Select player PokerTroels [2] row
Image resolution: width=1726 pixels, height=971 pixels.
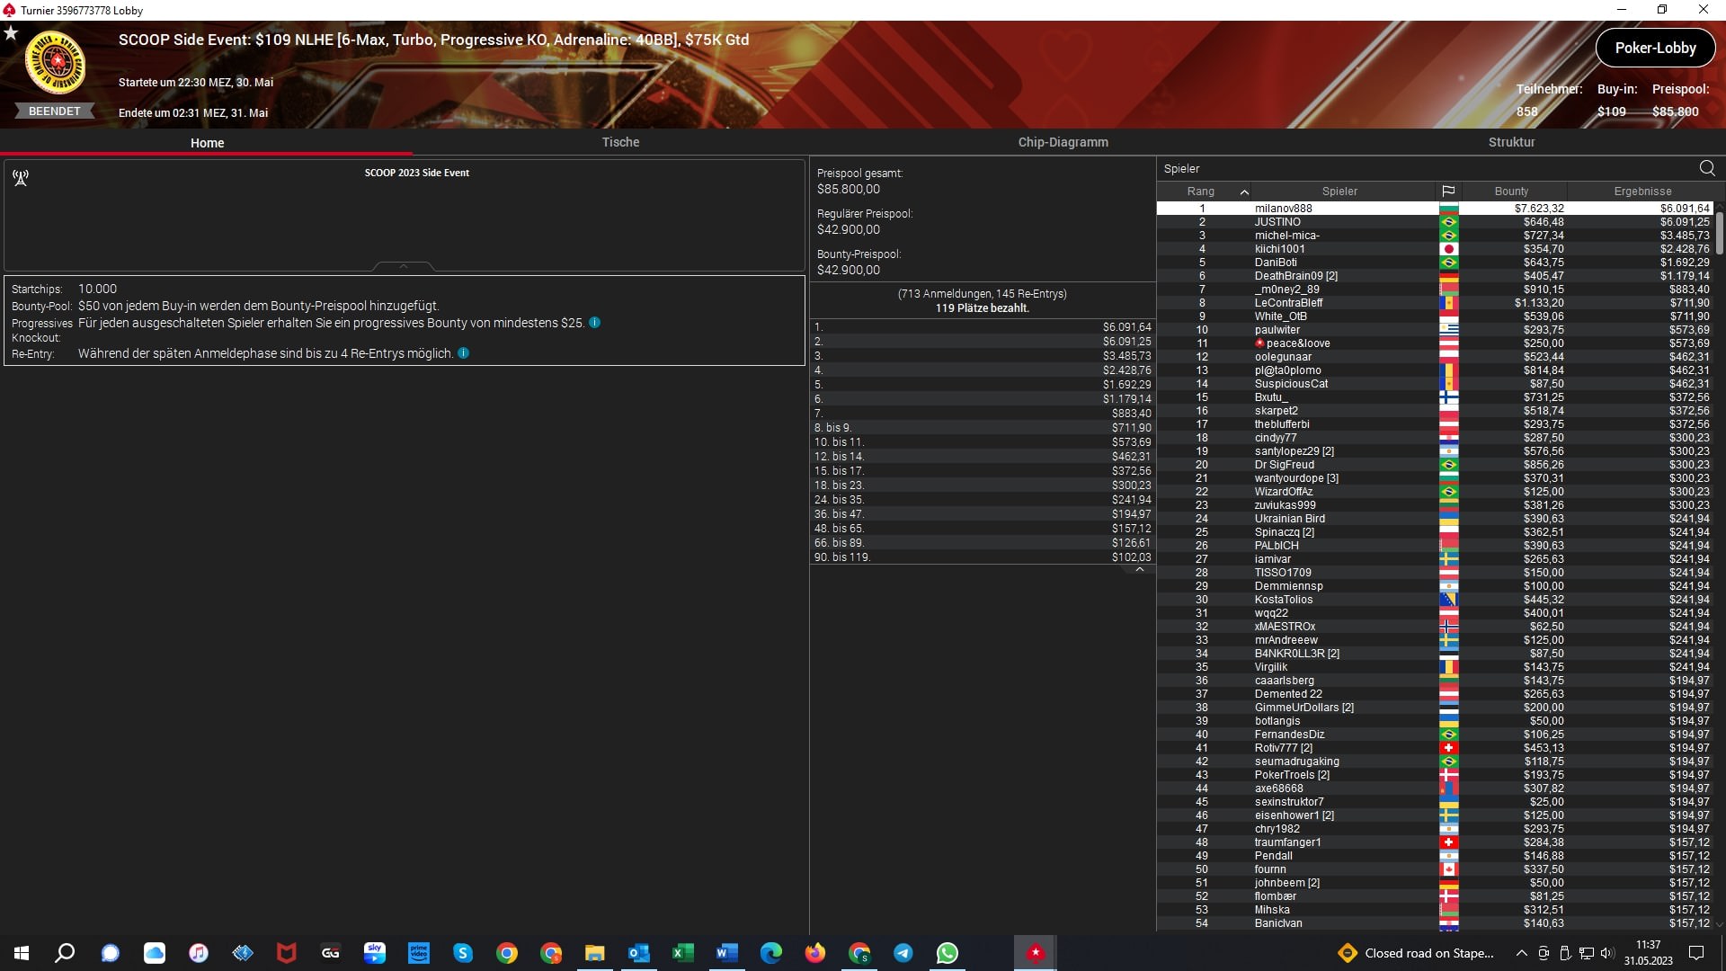(x=1435, y=775)
